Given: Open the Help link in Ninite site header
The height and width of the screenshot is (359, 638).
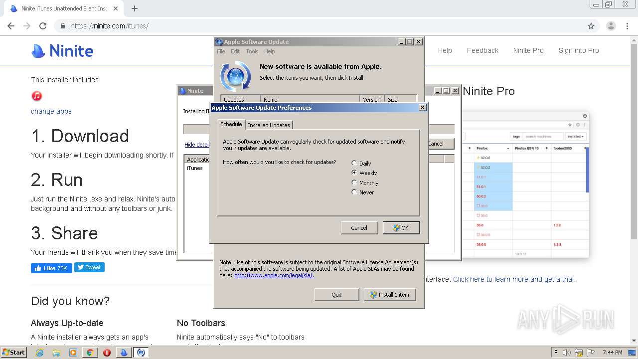Looking at the screenshot, I should click(x=445, y=50).
